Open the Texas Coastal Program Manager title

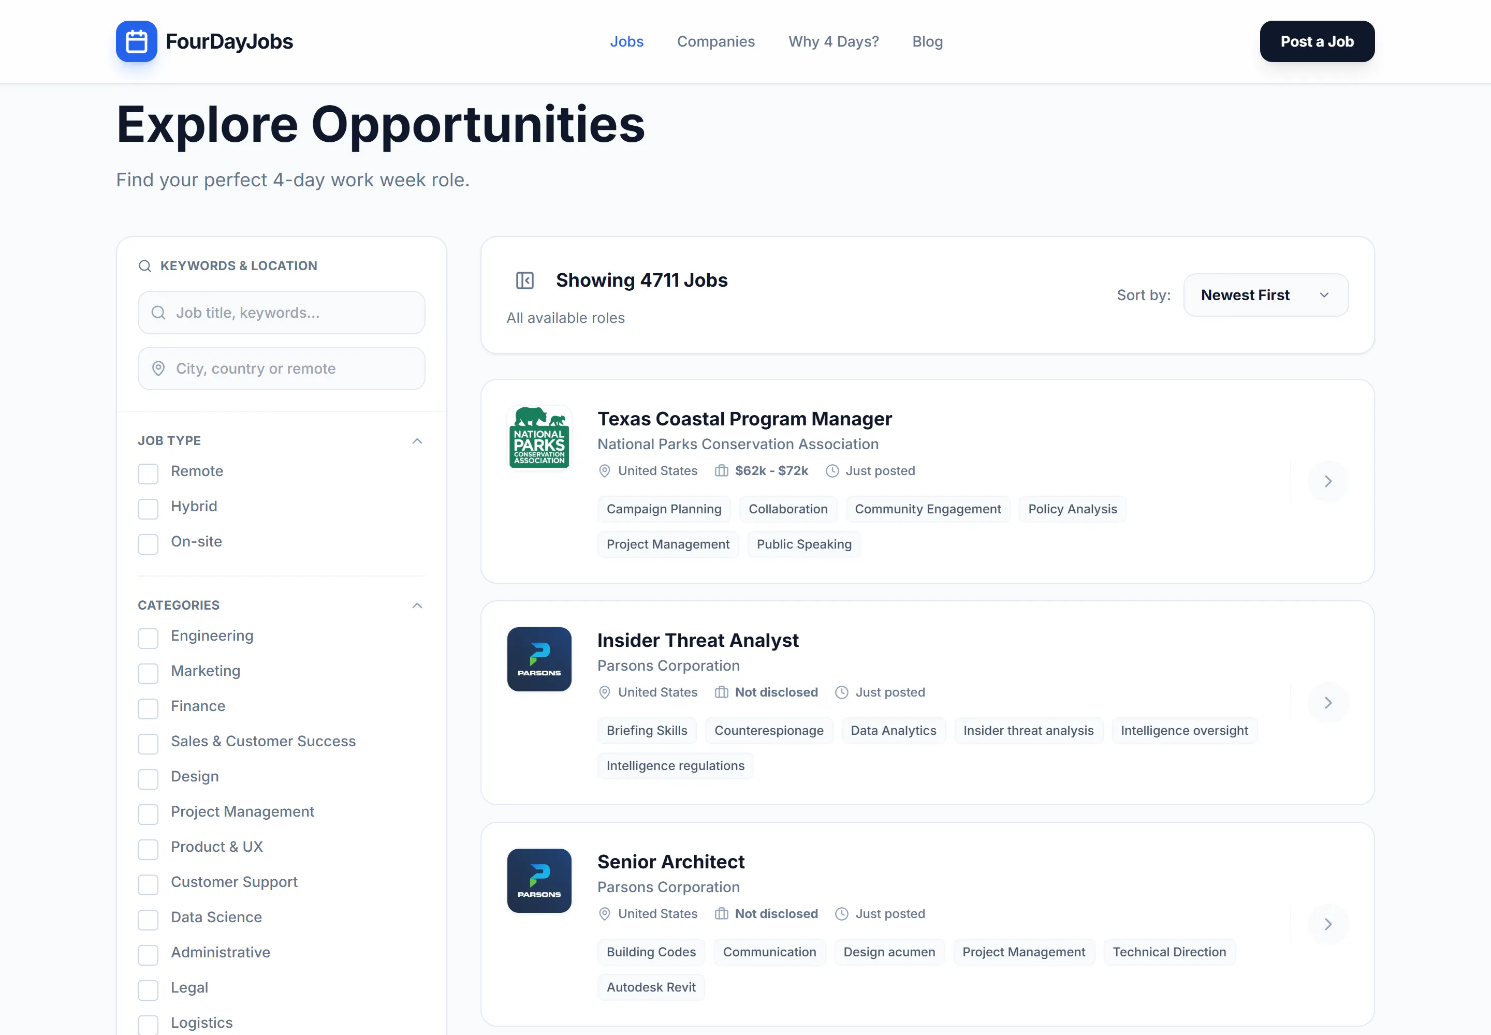click(x=744, y=419)
